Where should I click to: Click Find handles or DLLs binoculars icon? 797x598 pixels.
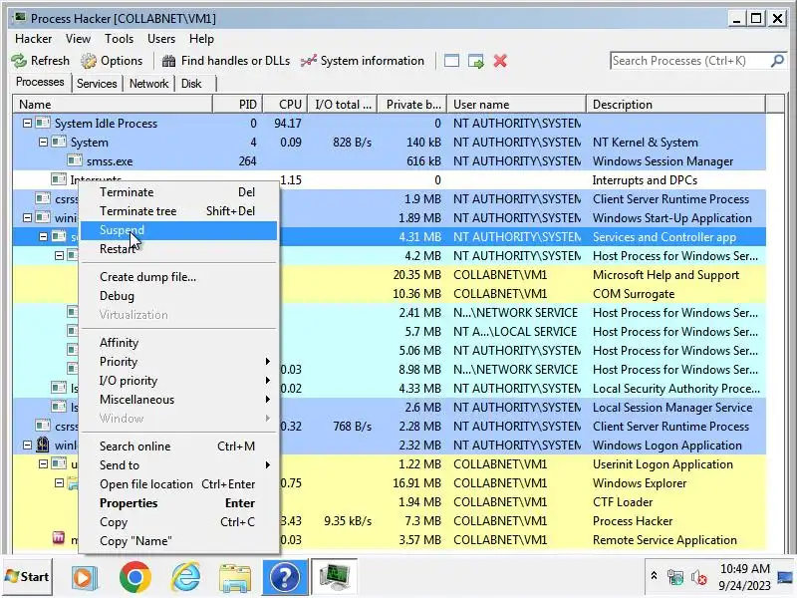pos(168,61)
